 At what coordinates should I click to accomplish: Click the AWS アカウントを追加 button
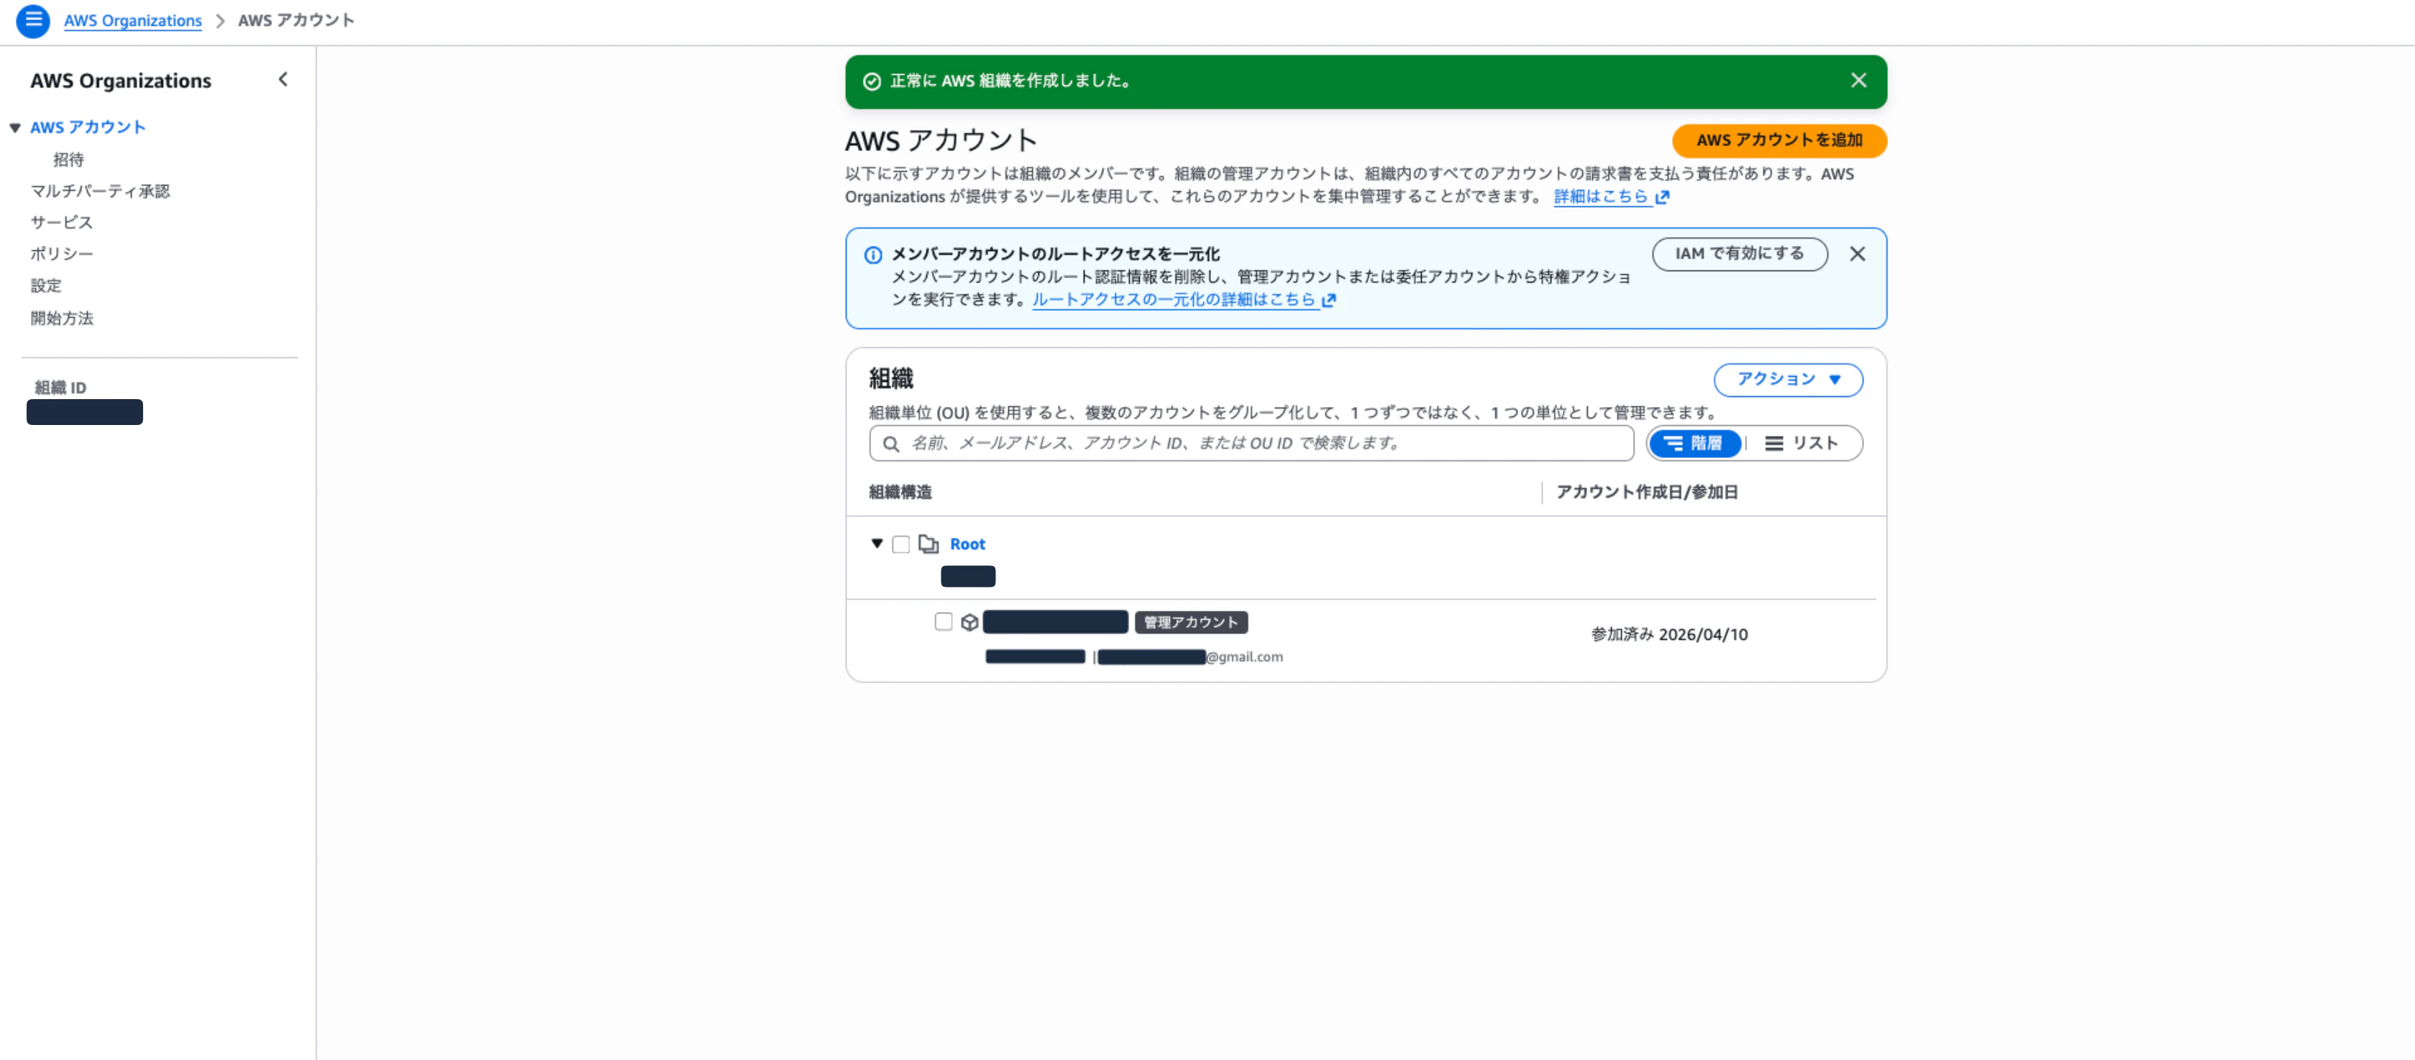pyautogui.click(x=1779, y=140)
